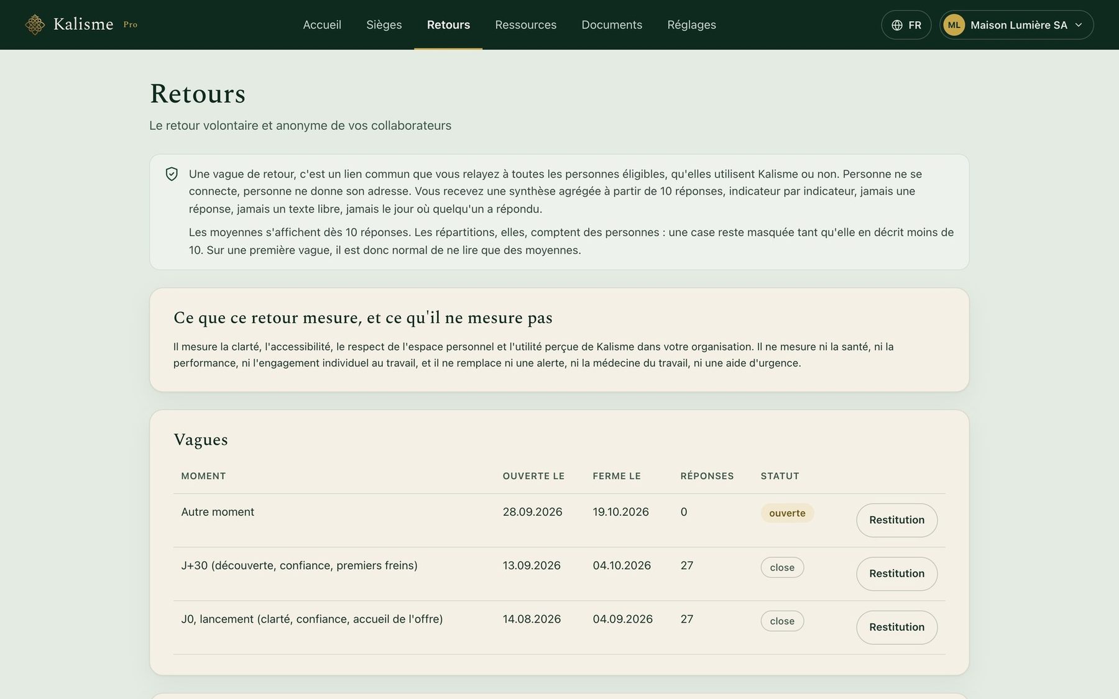Image resolution: width=1119 pixels, height=699 pixels.
Task: Click the Kalisme Pro wordmark
Action: click(x=95, y=24)
